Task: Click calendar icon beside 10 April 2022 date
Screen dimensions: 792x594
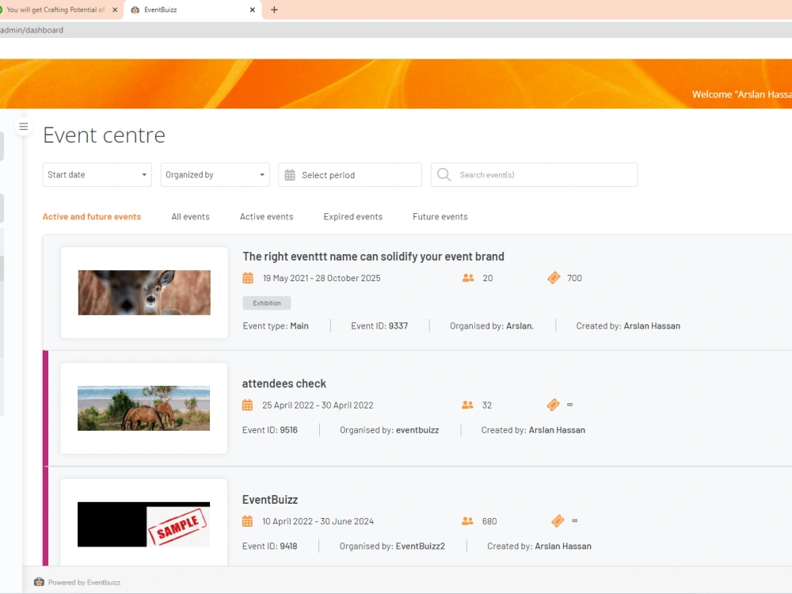Action: tap(247, 521)
